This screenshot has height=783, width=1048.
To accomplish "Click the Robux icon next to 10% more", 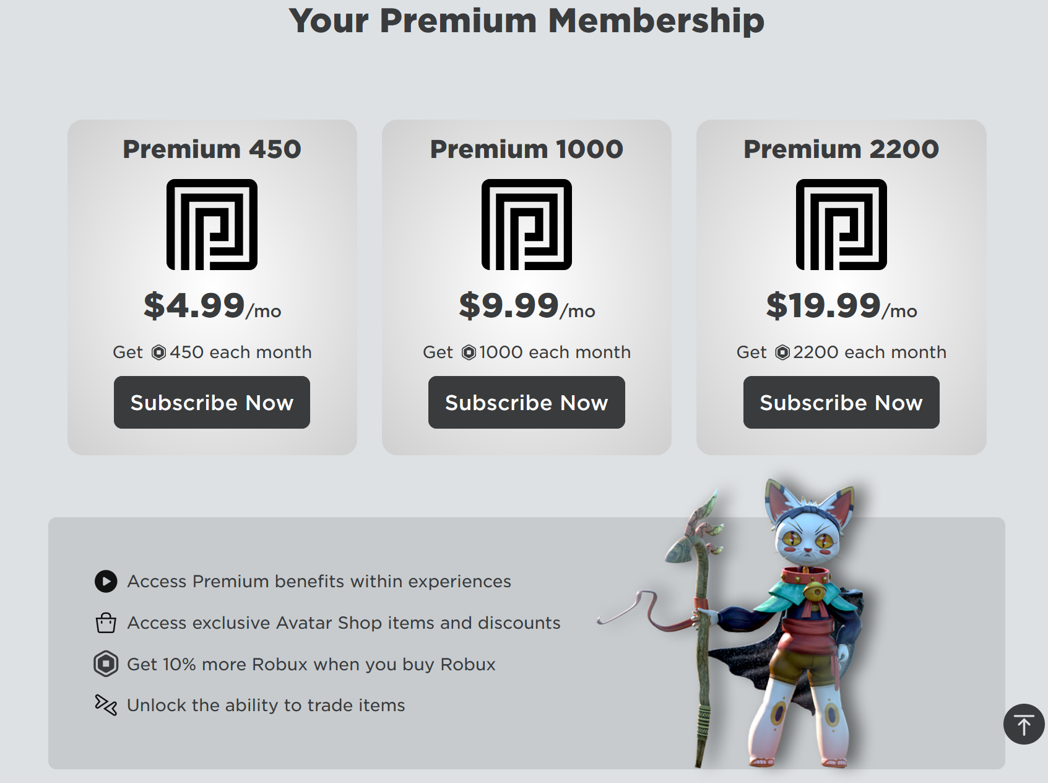I will pos(106,664).
